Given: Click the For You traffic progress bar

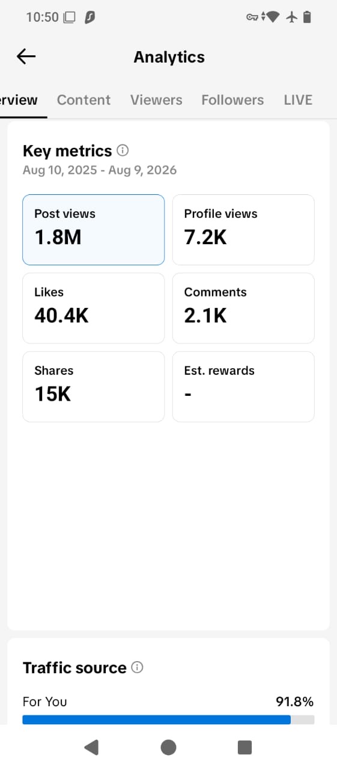Looking at the screenshot, I should 168,719.
